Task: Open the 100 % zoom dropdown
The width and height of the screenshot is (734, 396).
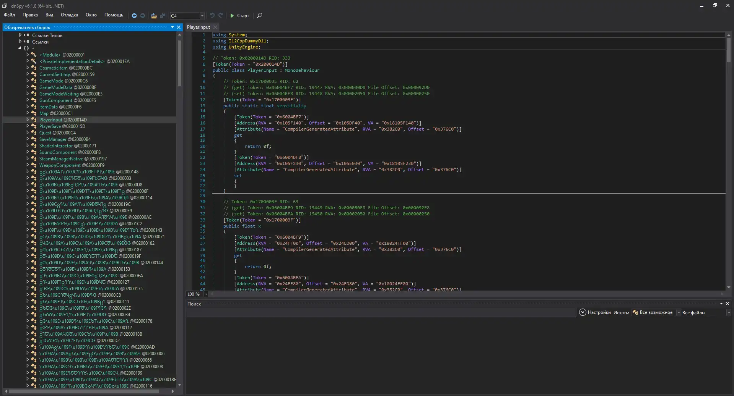Action: click(206, 294)
